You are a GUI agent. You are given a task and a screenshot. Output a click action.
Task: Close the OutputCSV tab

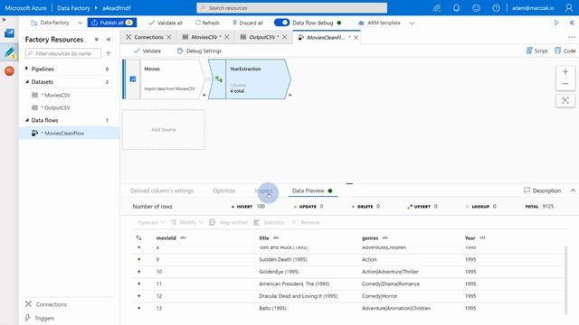285,37
